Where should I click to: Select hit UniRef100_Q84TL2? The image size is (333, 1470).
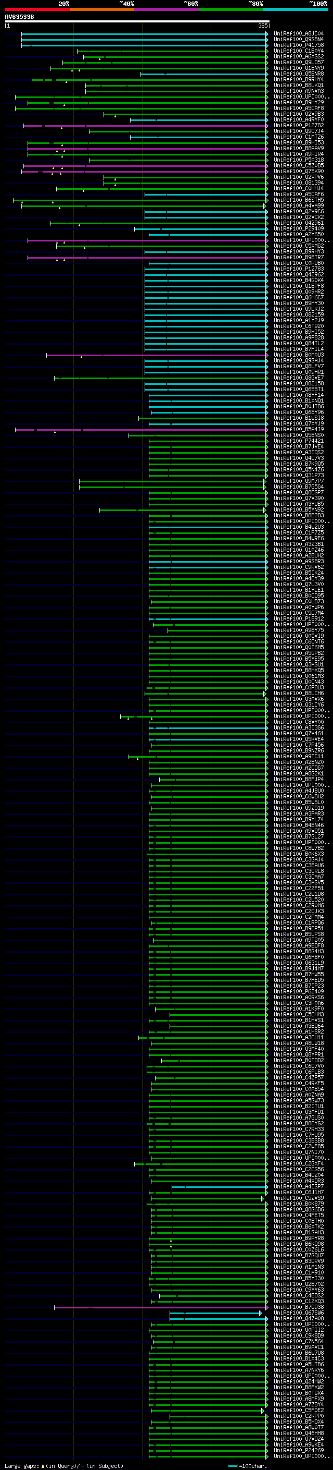(x=299, y=344)
